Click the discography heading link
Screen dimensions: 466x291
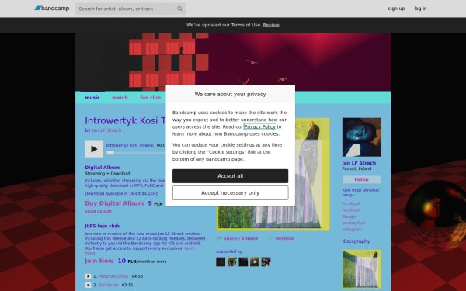point(356,241)
